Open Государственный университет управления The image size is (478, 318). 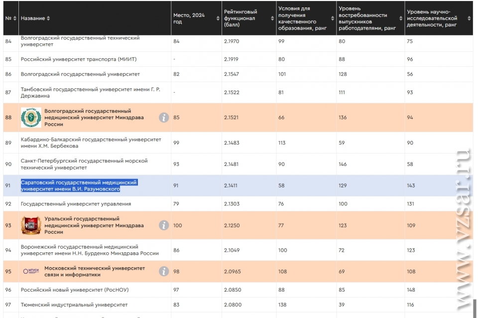tap(76, 204)
